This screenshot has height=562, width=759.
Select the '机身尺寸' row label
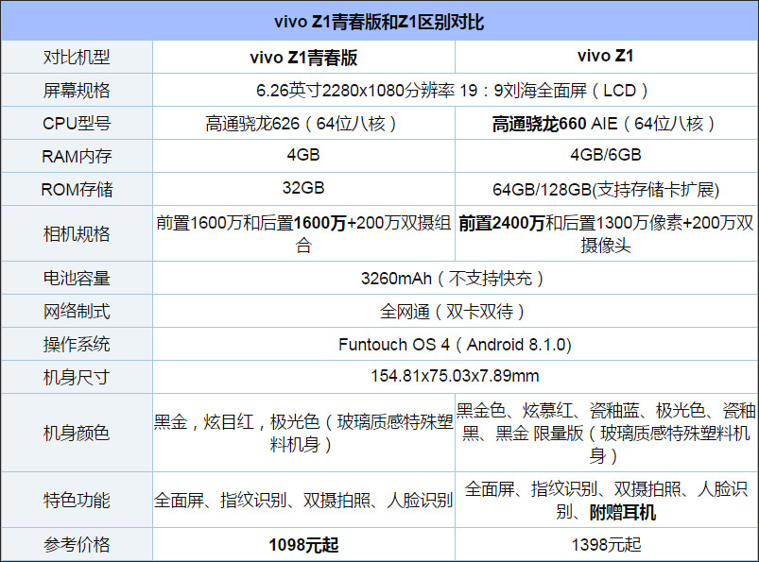77,377
